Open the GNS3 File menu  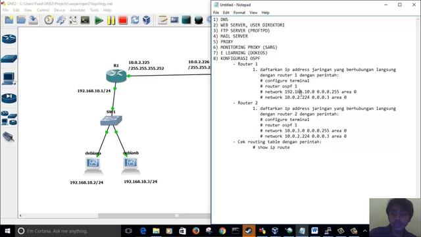[5, 10]
